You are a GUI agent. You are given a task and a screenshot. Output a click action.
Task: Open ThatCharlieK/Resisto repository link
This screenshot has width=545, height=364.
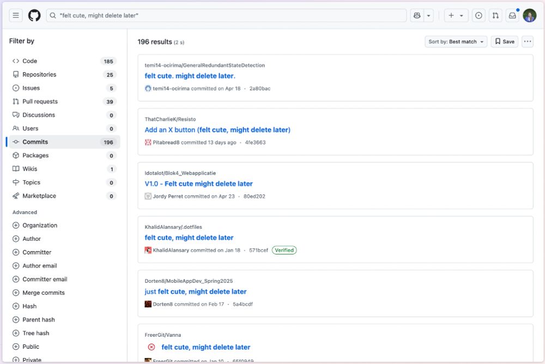pos(170,119)
